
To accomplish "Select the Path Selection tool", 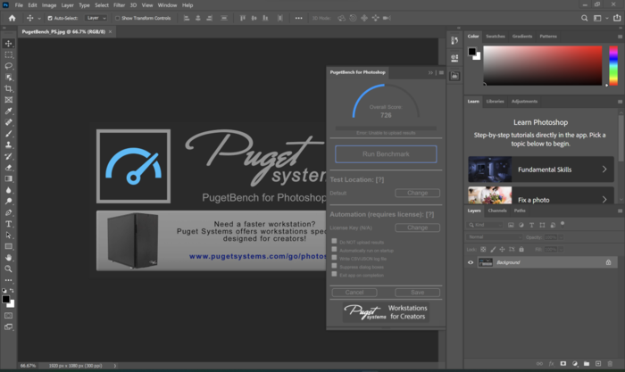I will pyautogui.click(x=8, y=235).
